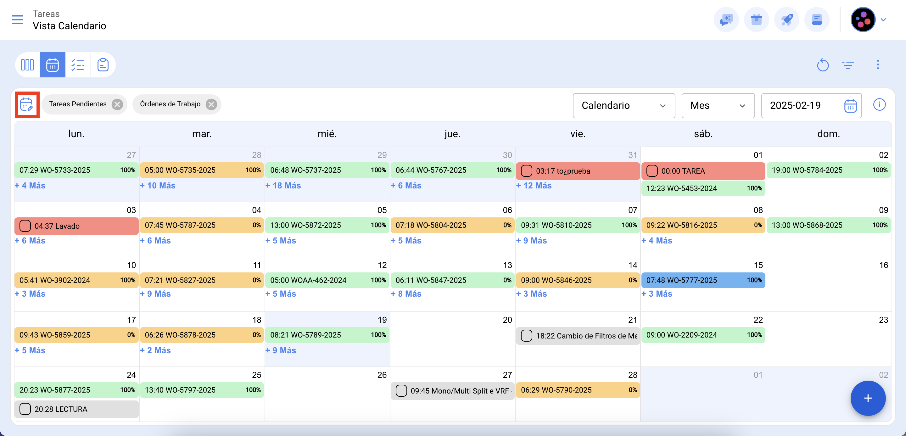This screenshot has width=906, height=436.
Task: Open the hamburger navigation menu
Action: pyautogui.click(x=18, y=20)
